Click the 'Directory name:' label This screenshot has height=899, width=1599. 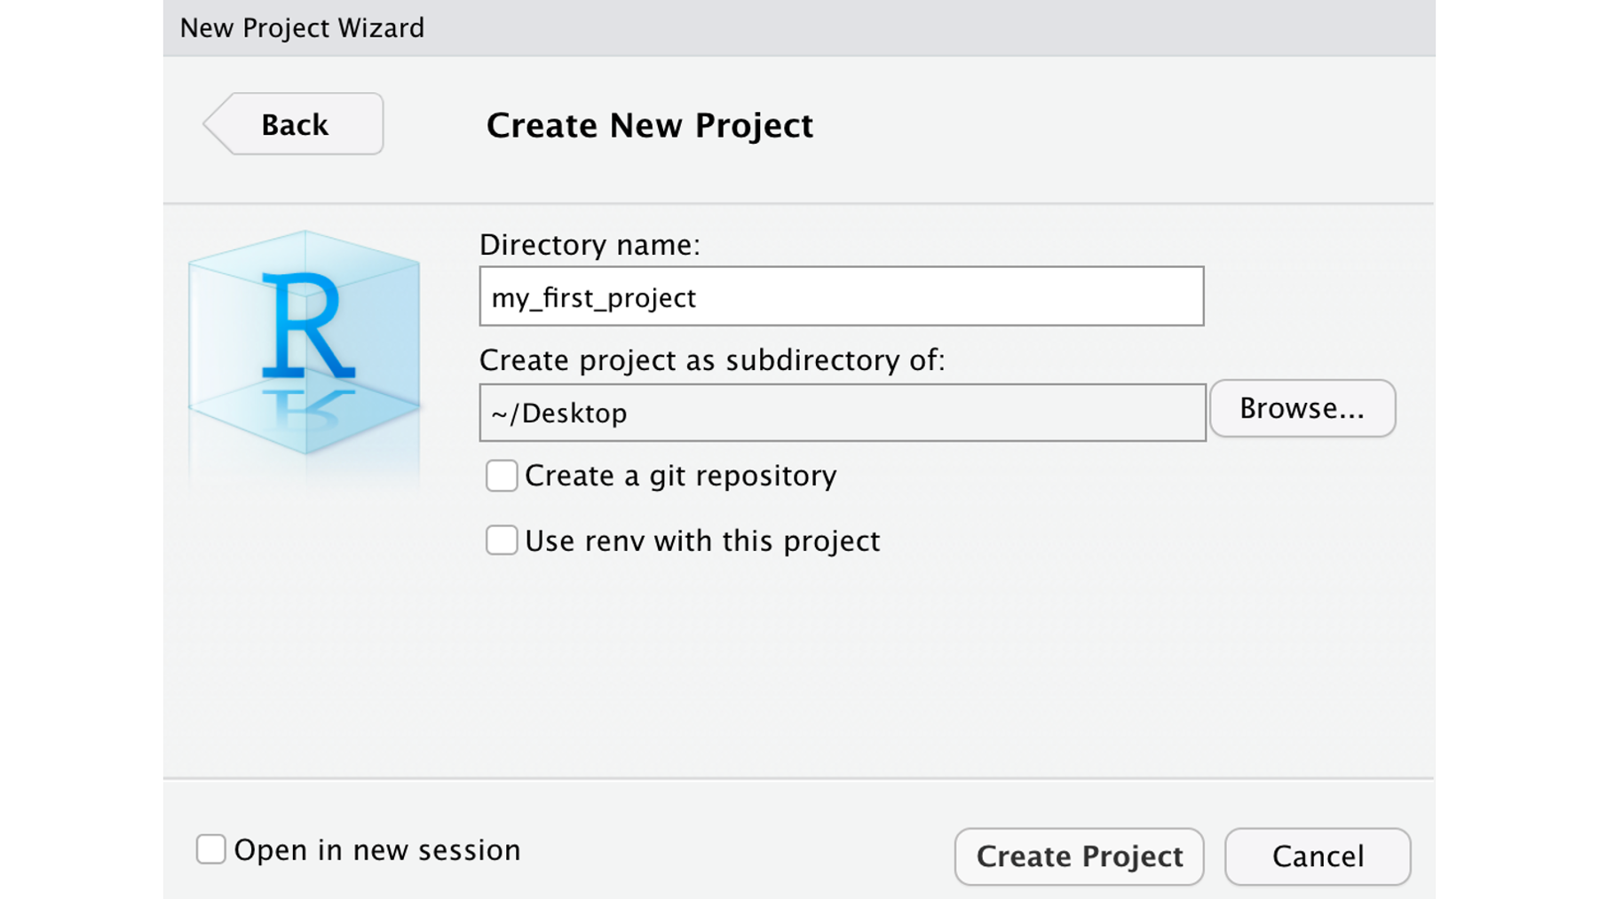coord(590,245)
